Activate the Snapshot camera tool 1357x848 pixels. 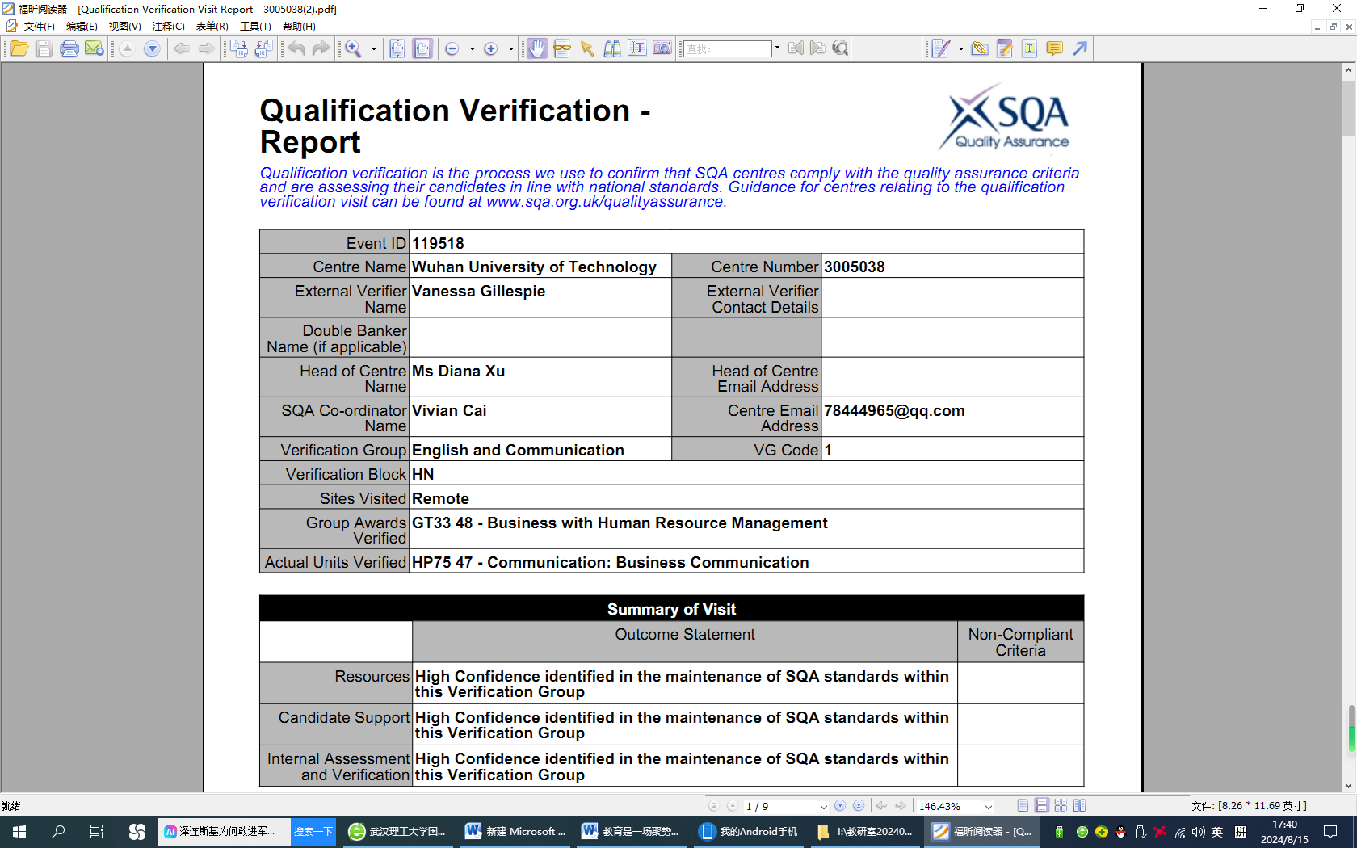(662, 48)
